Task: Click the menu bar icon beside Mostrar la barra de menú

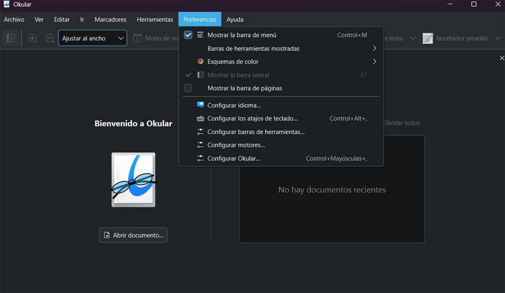Action: click(200, 35)
